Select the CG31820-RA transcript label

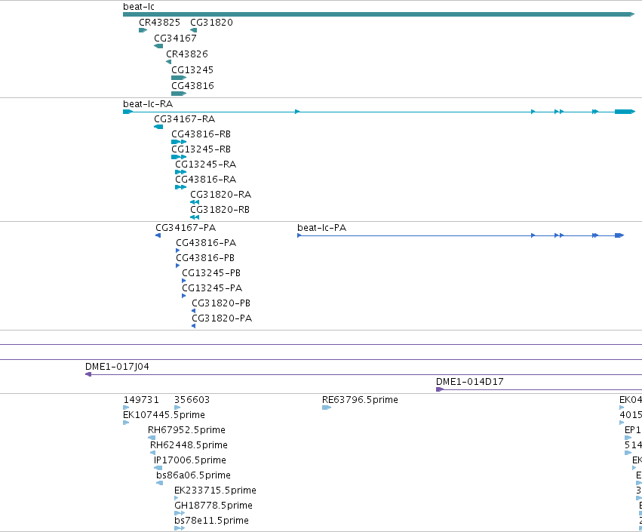221,195
